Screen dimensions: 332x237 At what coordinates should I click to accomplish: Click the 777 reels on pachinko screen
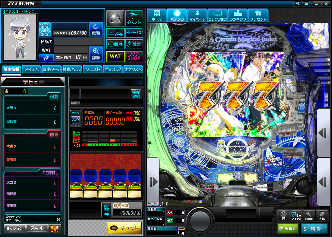click(237, 95)
